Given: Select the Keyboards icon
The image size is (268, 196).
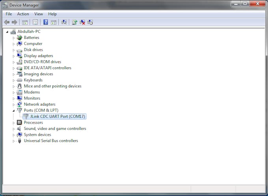Looking at the screenshot, I should pos(19,80).
